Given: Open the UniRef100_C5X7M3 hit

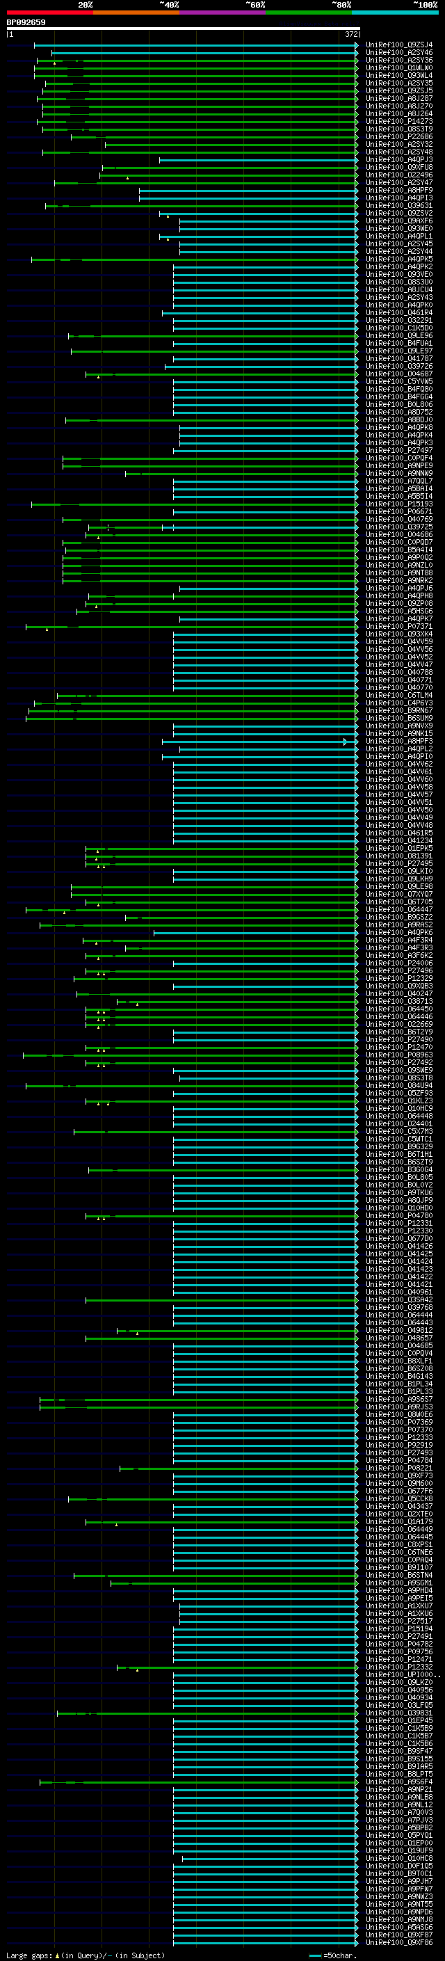Looking at the screenshot, I should click(398, 1131).
